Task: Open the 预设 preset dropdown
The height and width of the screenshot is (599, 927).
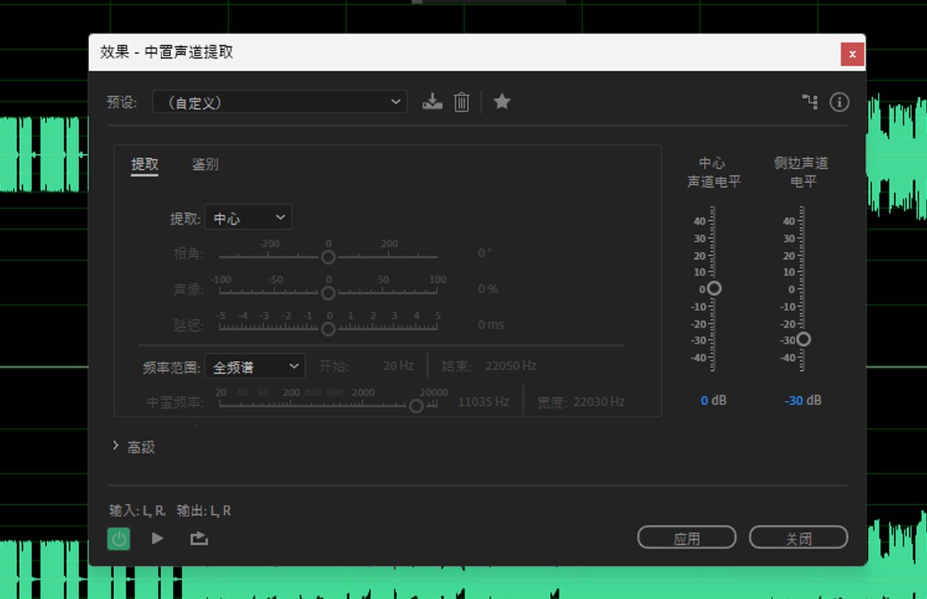Action: tap(280, 102)
